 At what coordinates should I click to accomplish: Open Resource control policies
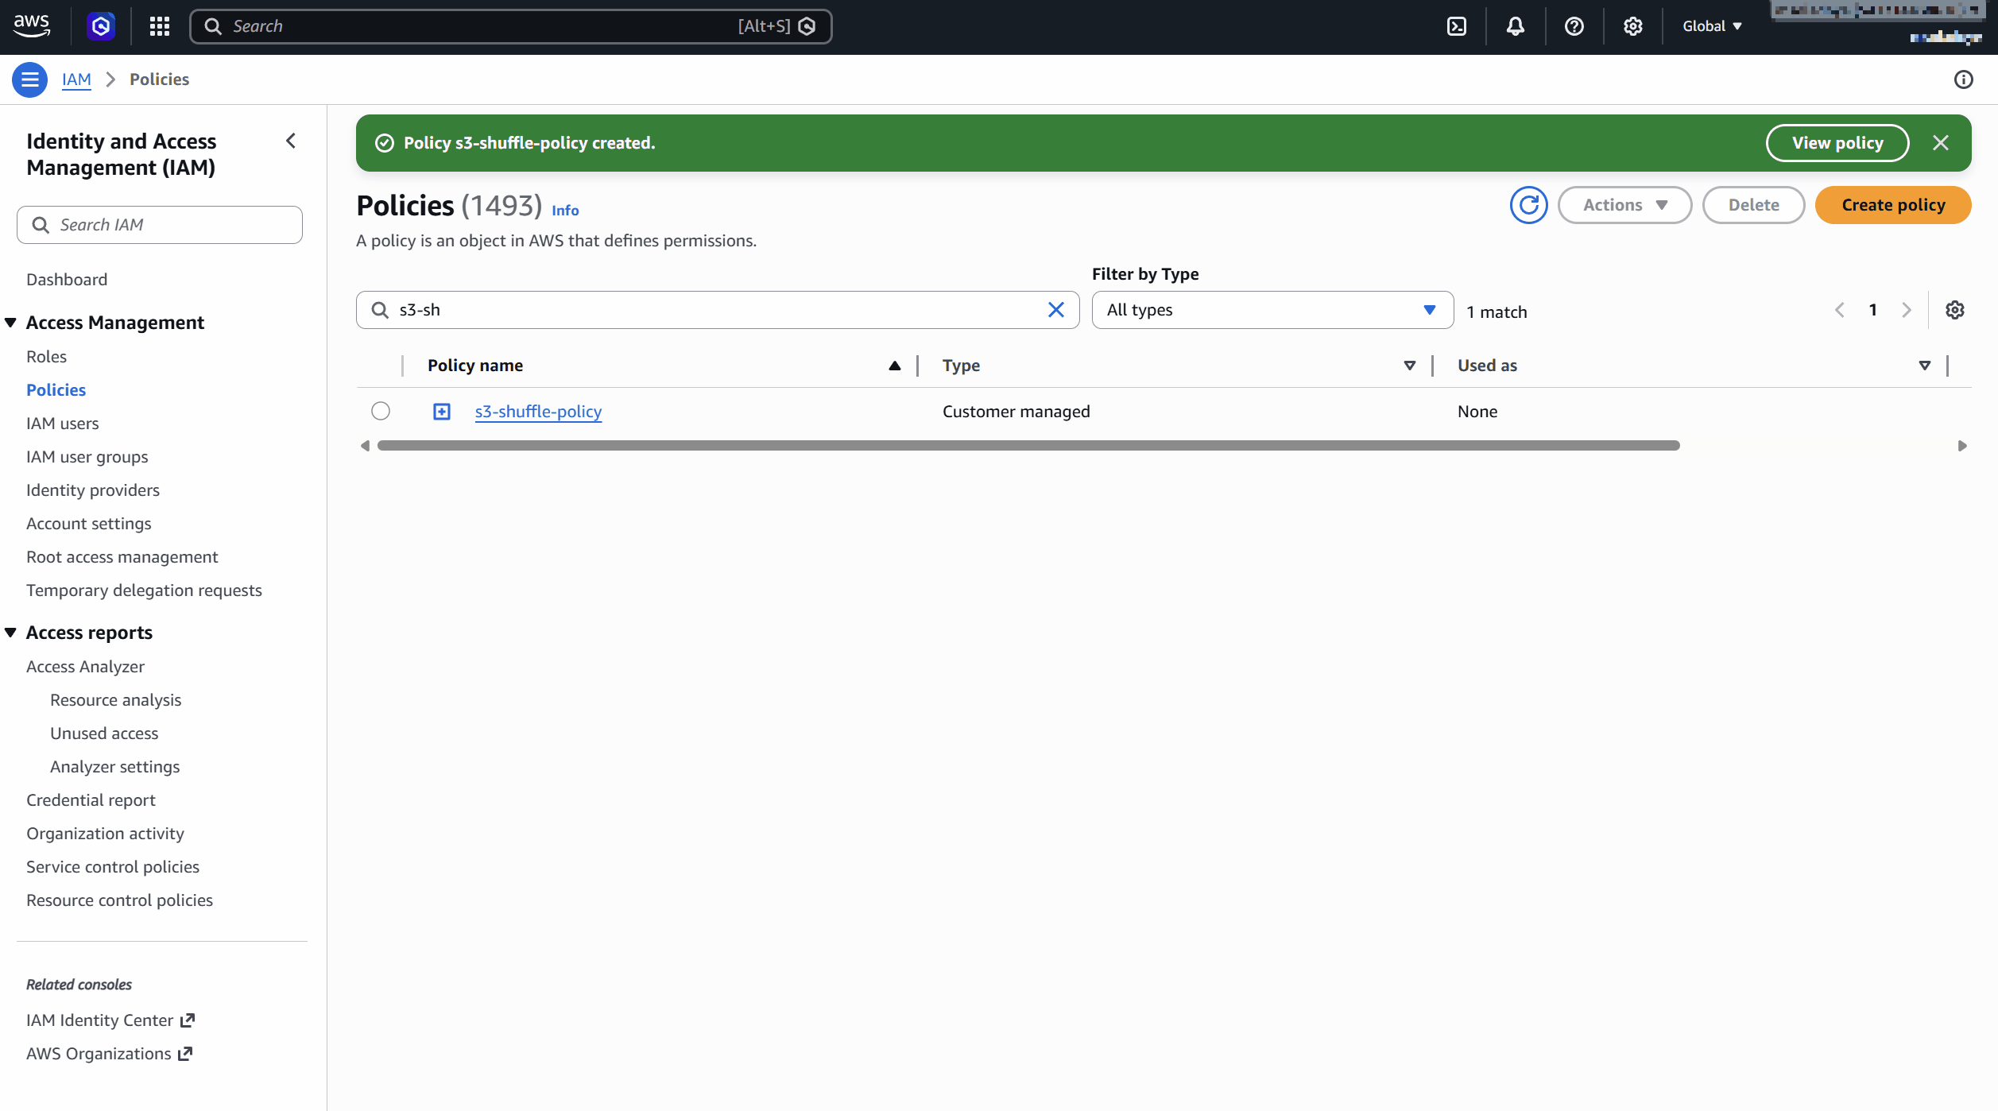[120, 900]
